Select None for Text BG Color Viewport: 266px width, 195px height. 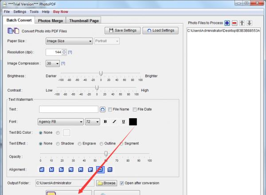click(40, 133)
